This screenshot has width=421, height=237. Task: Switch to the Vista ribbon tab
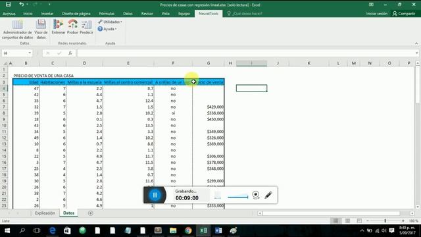point(166,13)
